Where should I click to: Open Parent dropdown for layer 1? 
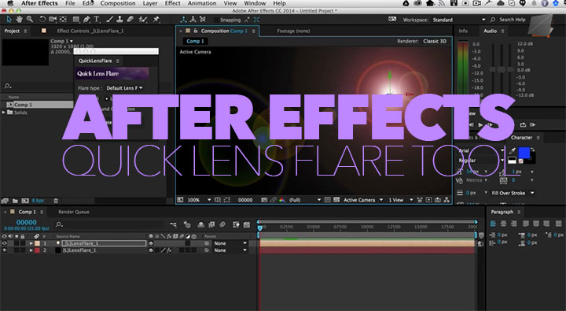pos(230,243)
